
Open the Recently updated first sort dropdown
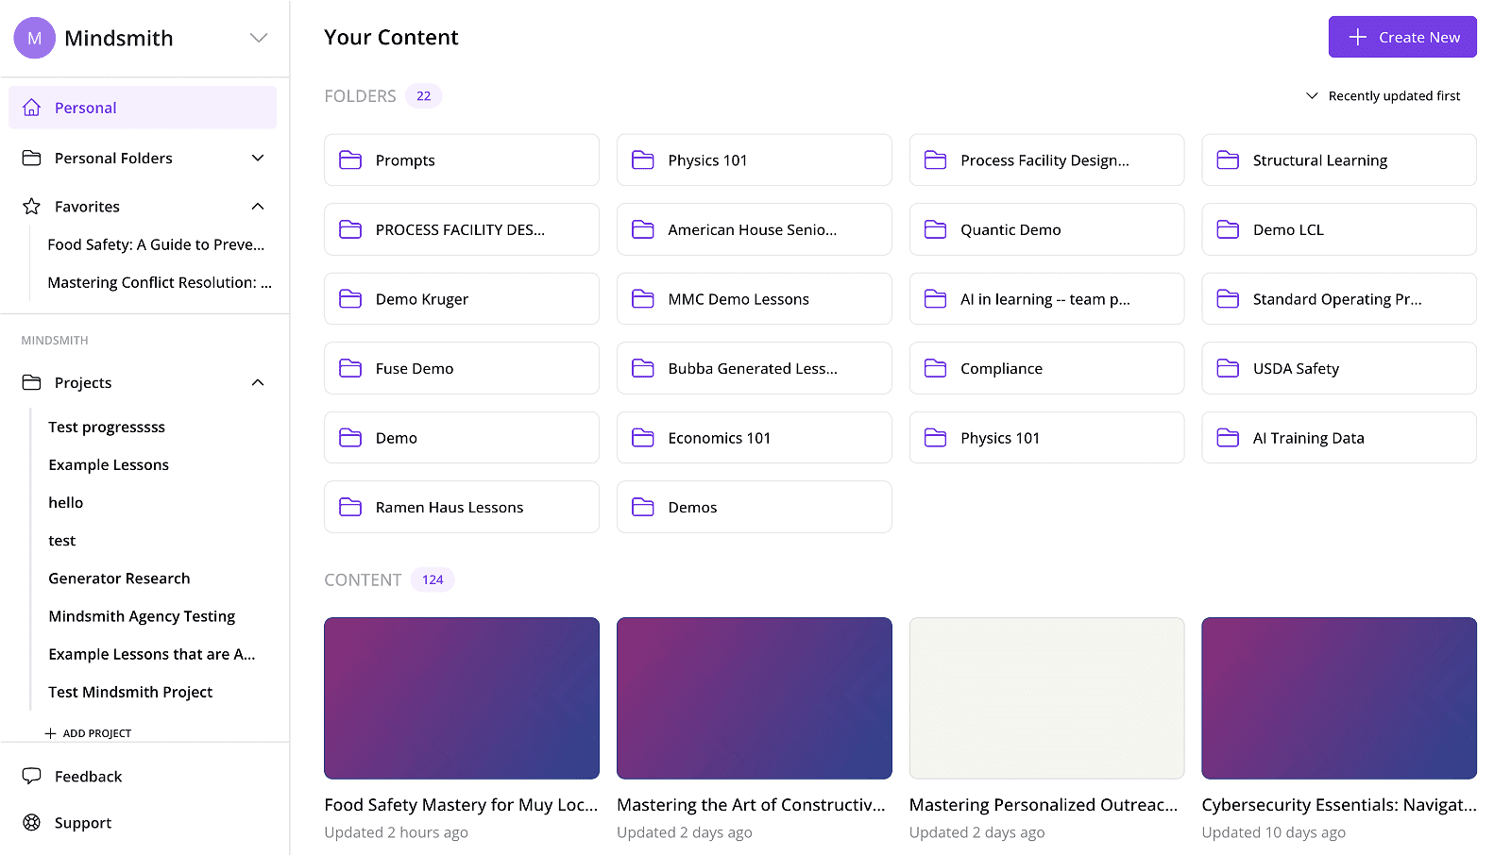1384,96
